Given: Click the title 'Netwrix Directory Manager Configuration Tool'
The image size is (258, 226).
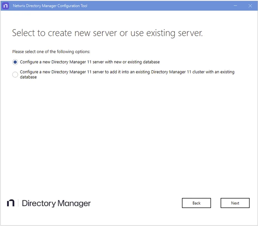Looking at the screenshot, I should pos(50,6).
